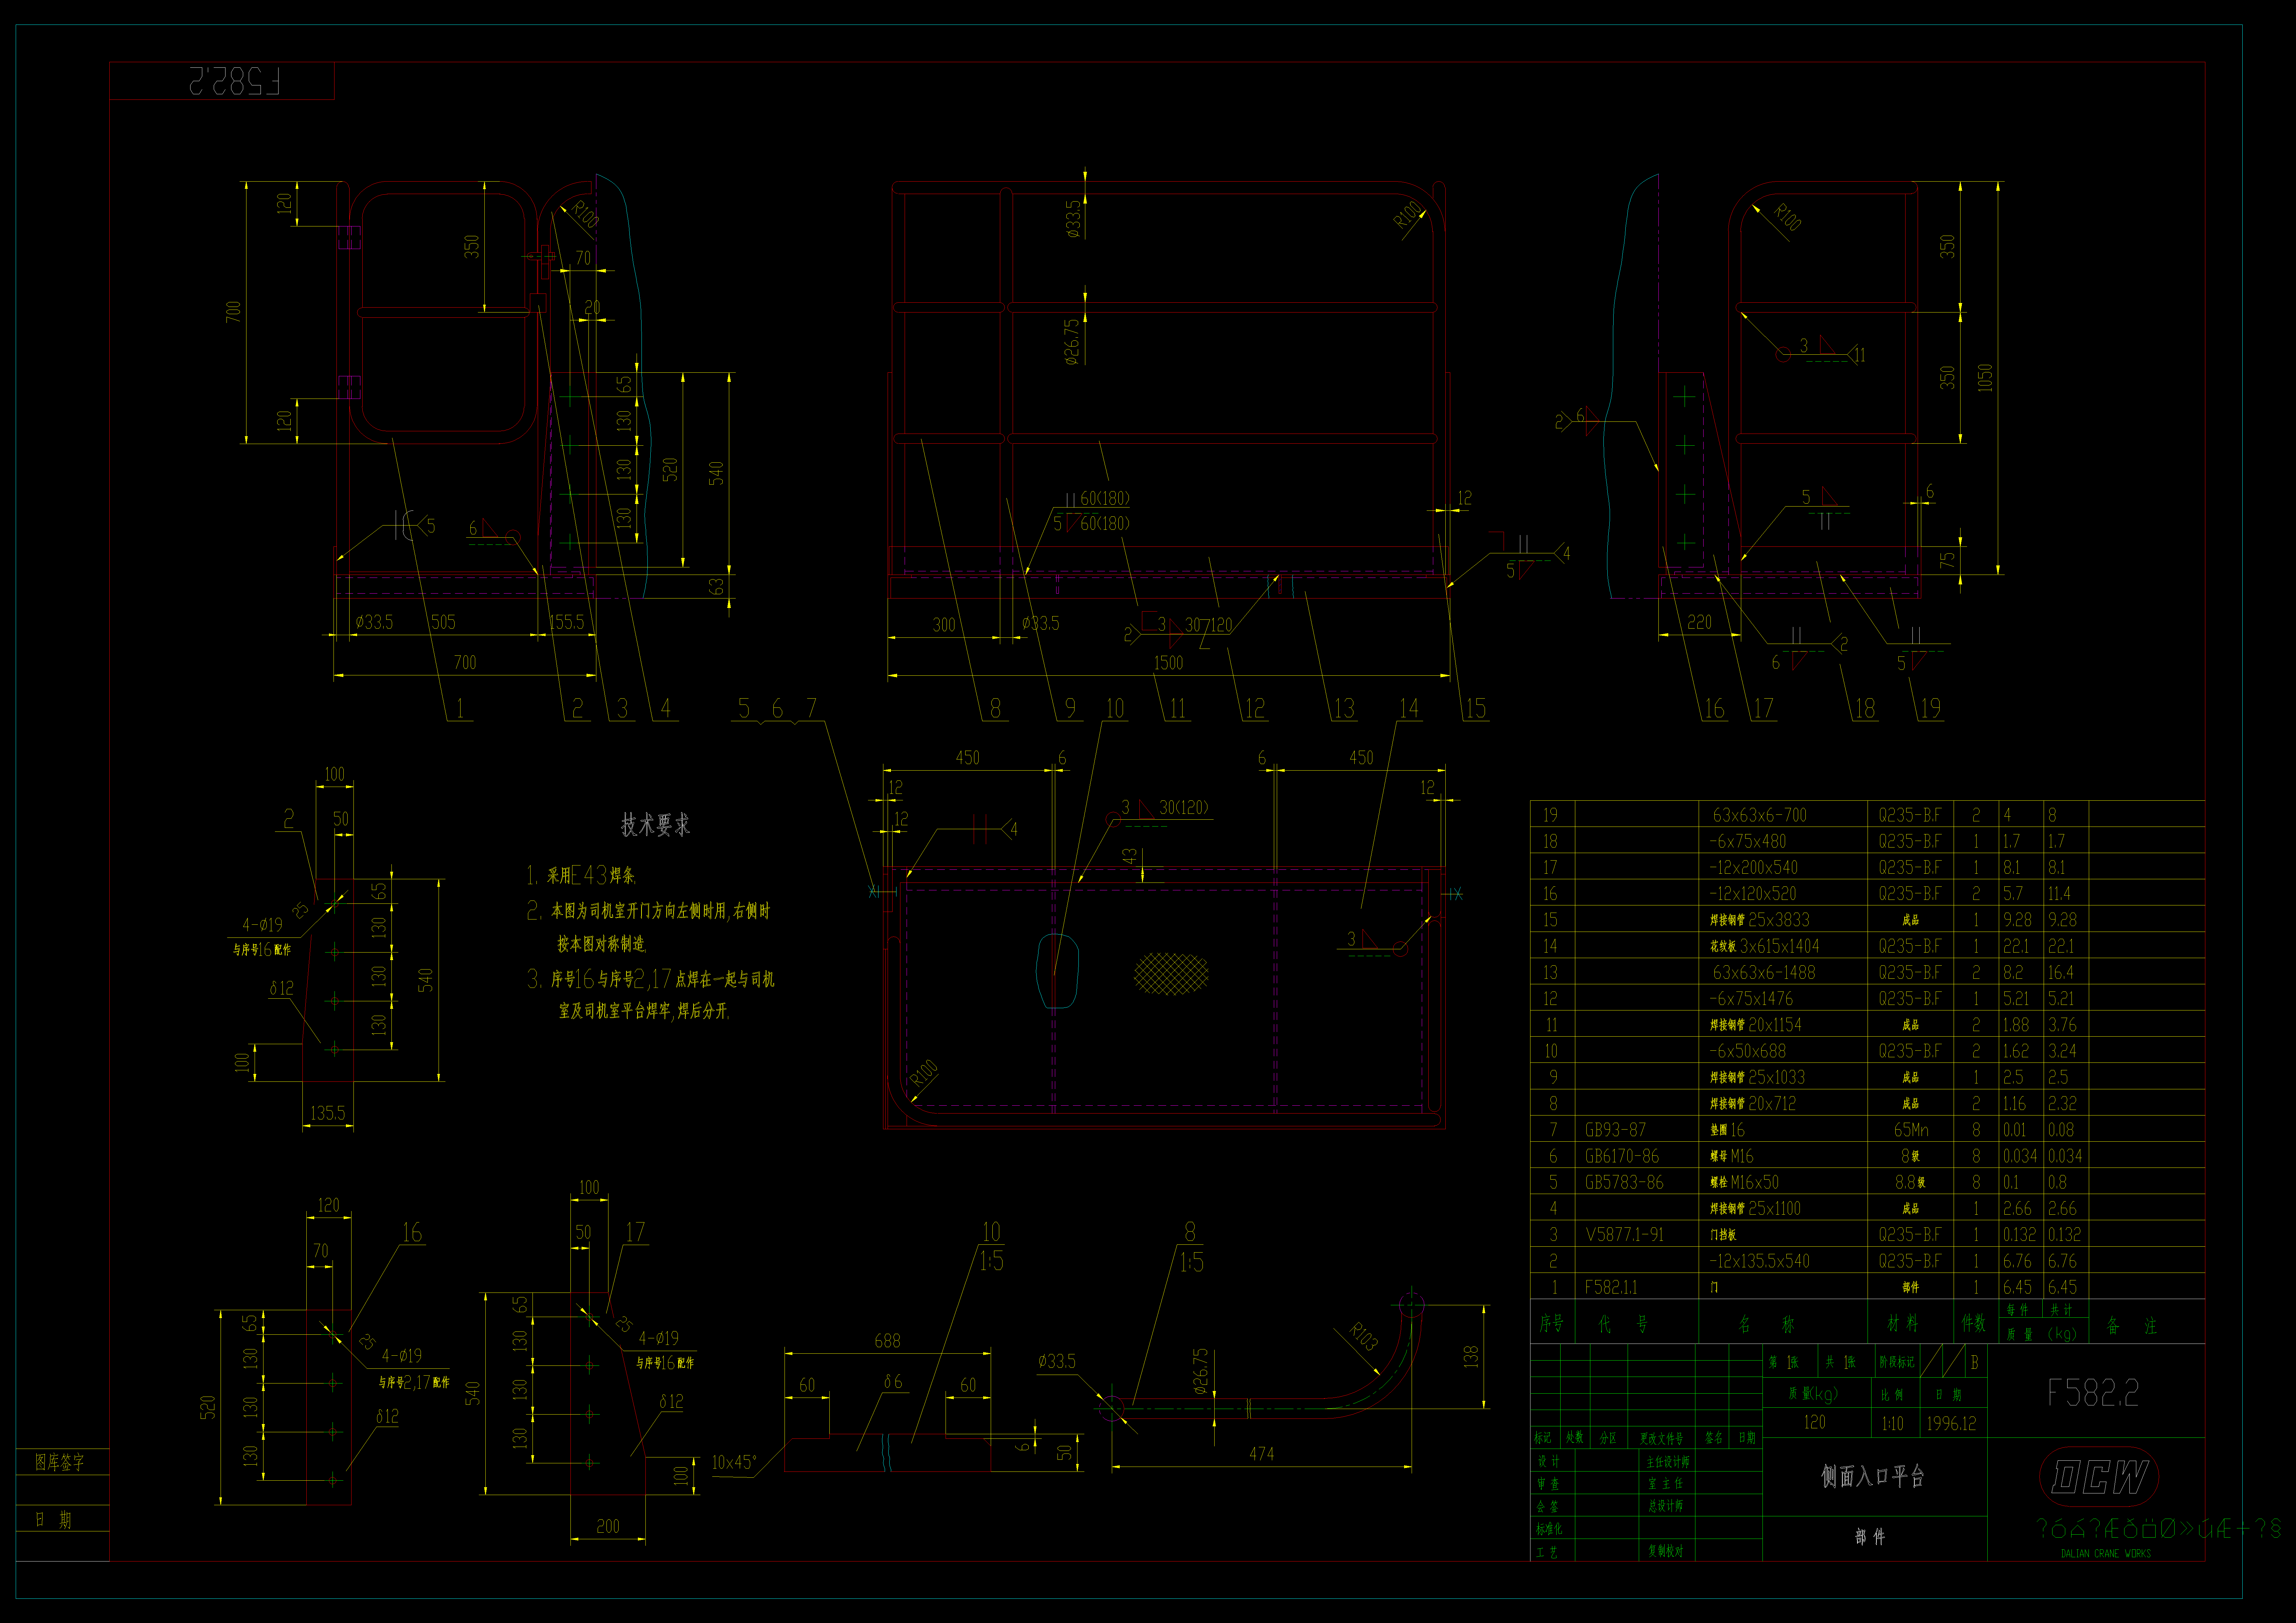Select the 标准化 label
This screenshot has width=2296, height=1623.
click(x=1549, y=1529)
